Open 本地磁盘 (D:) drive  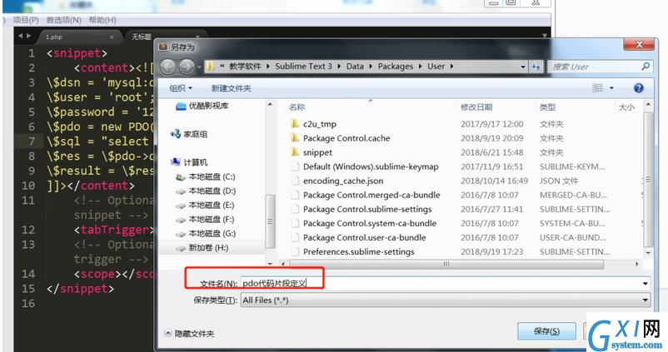point(206,191)
